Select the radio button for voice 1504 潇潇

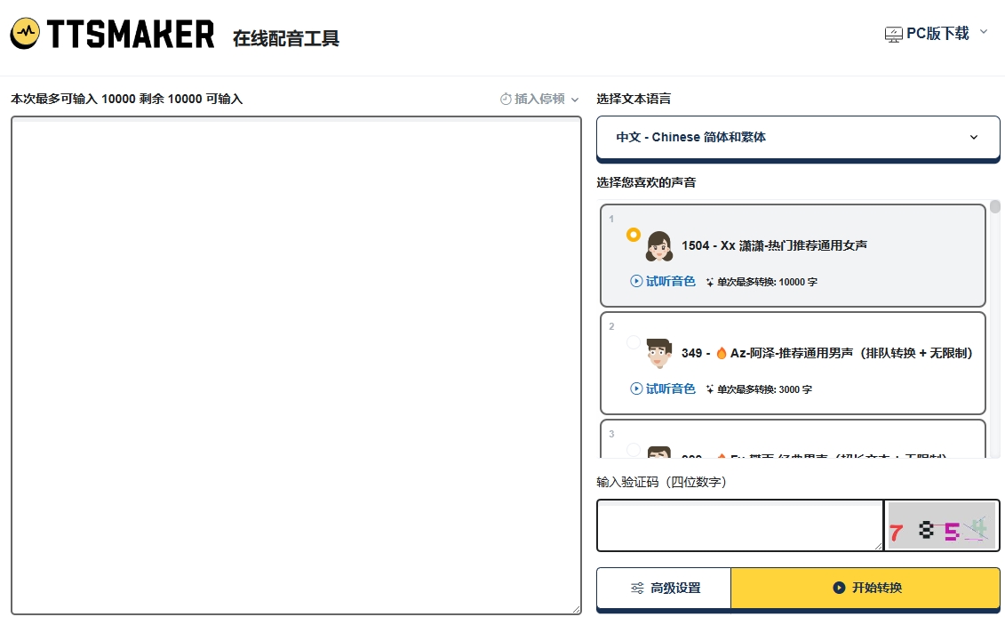(633, 235)
